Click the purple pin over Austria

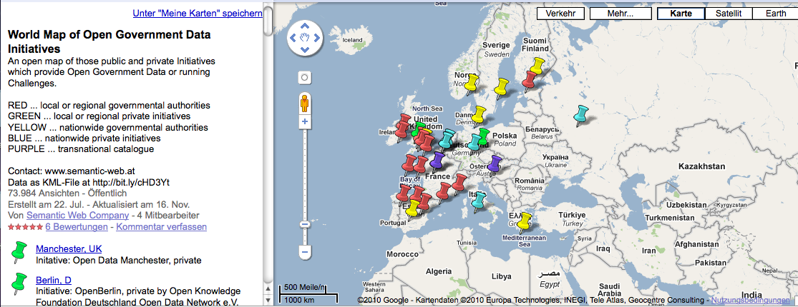tap(494, 164)
